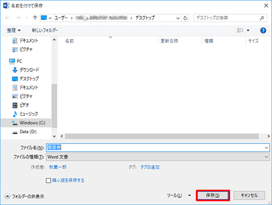Expand address bar history dropdown
The height and width of the screenshot is (205, 272).
point(178,18)
